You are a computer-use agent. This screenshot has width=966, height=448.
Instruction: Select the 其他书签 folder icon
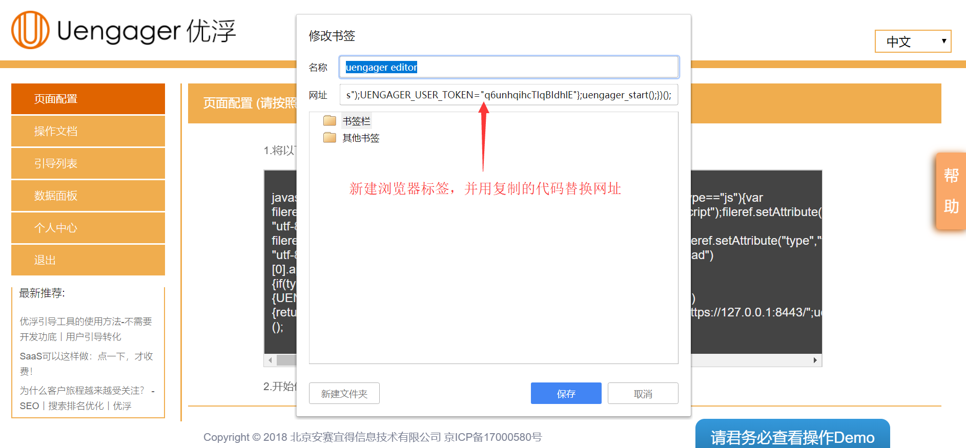pyautogui.click(x=330, y=138)
